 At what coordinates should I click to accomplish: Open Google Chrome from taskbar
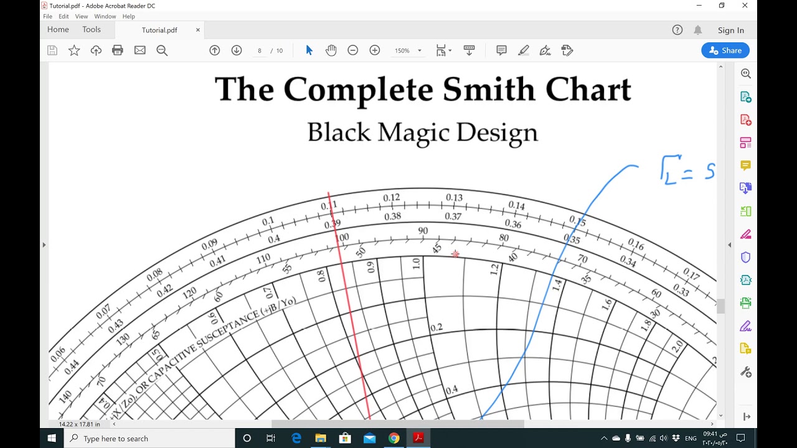pos(394,438)
